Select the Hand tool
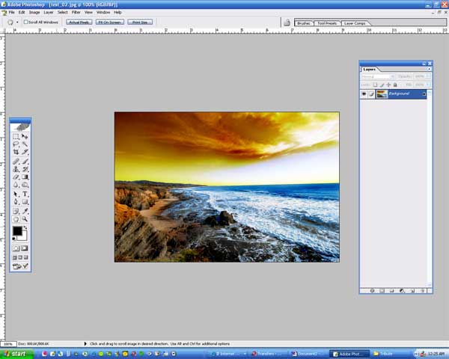 [x=16, y=219]
